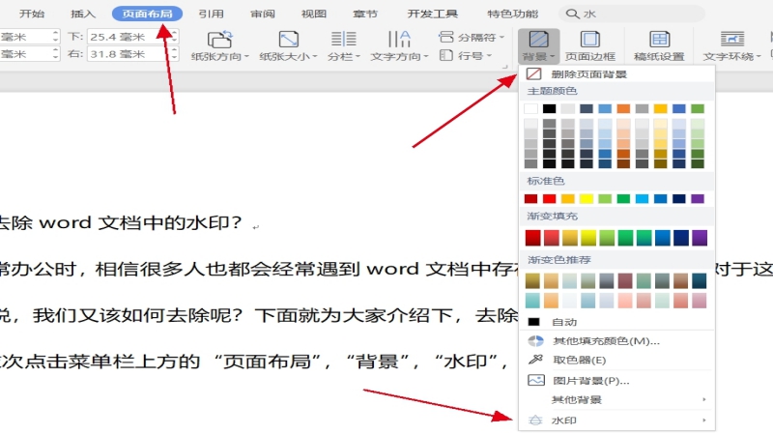Open 稿纸设置 (manuscript paper settings)
The width and height of the screenshot is (773, 435).
pyautogui.click(x=659, y=45)
